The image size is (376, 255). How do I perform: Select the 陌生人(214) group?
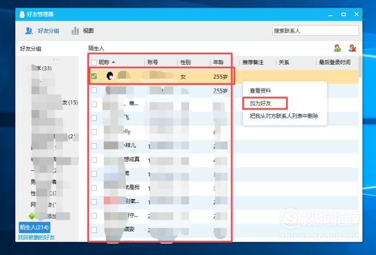coord(35,227)
